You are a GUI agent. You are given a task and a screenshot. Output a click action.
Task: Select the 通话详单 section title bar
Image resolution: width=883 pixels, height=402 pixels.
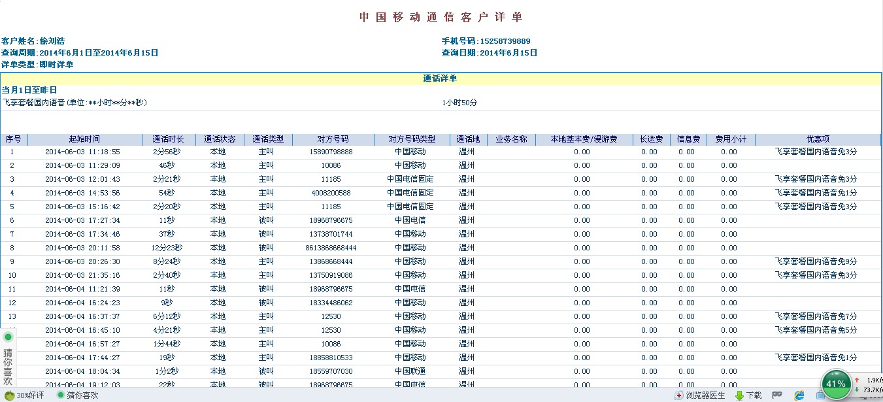440,78
